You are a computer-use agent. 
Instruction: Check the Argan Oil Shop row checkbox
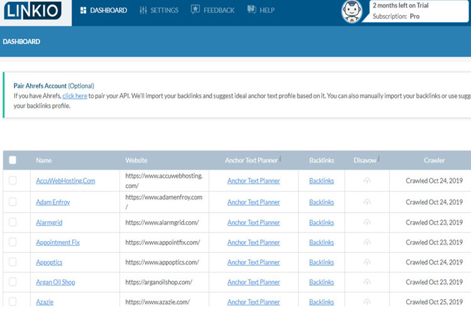(13, 281)
